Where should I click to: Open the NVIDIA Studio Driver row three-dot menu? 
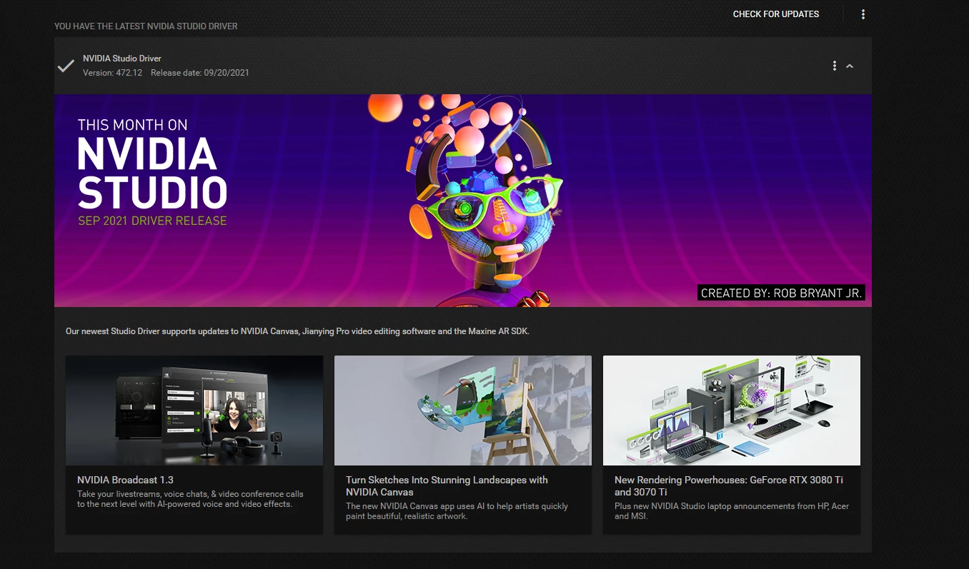(x=834, y=66)
